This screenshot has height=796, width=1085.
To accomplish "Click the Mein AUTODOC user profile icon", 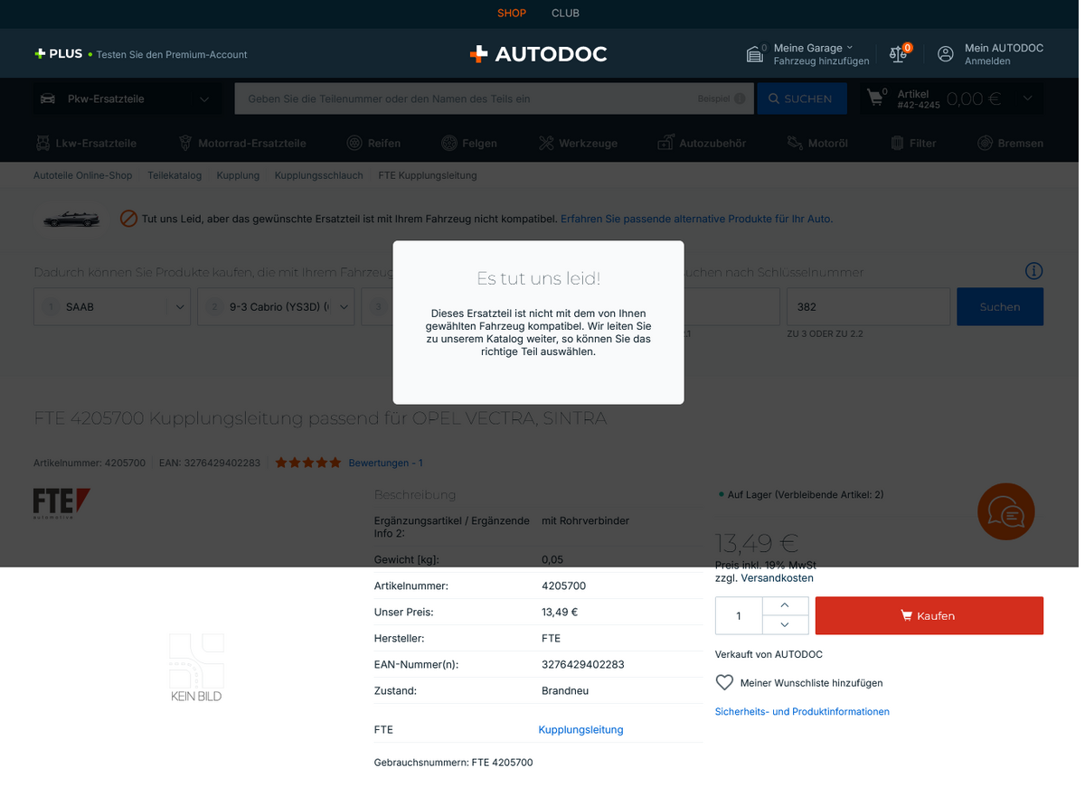I will pyautogui.click(x=945, y=54).
